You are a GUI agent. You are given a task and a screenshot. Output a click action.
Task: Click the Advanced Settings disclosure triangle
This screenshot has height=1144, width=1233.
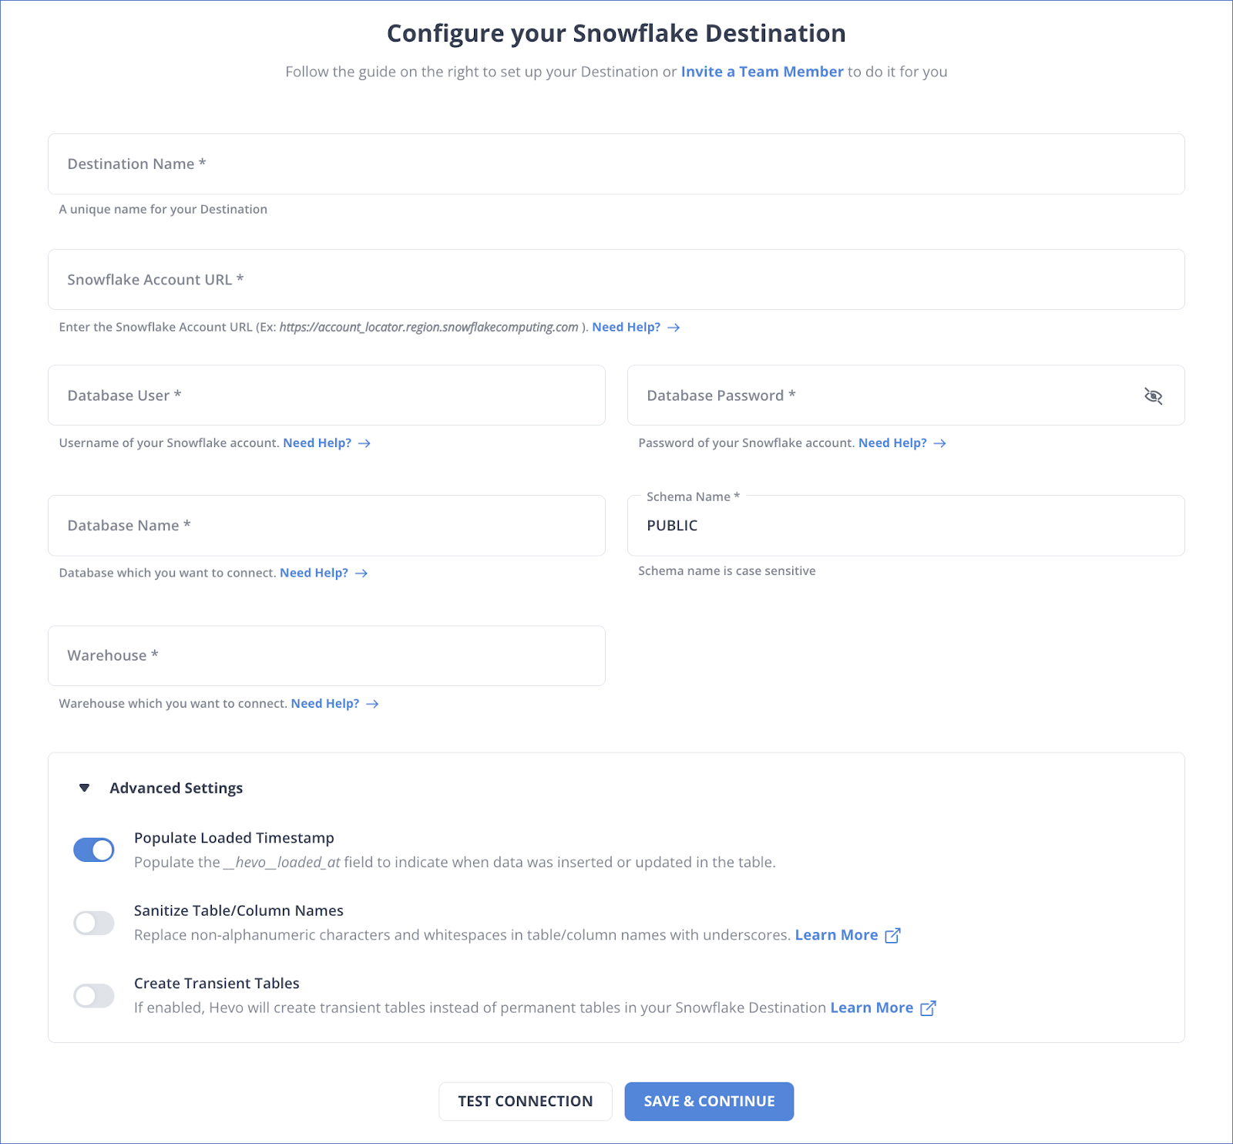click(85, 788)
